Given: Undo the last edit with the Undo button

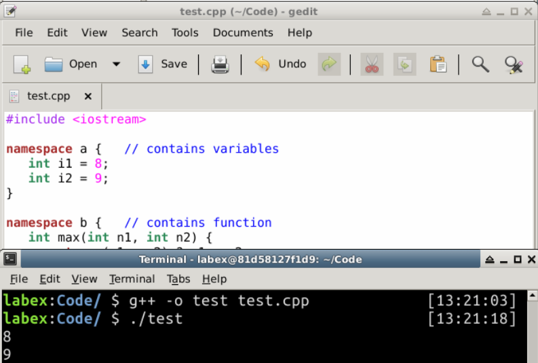Looking at the screenshot, I should point(281,64).
